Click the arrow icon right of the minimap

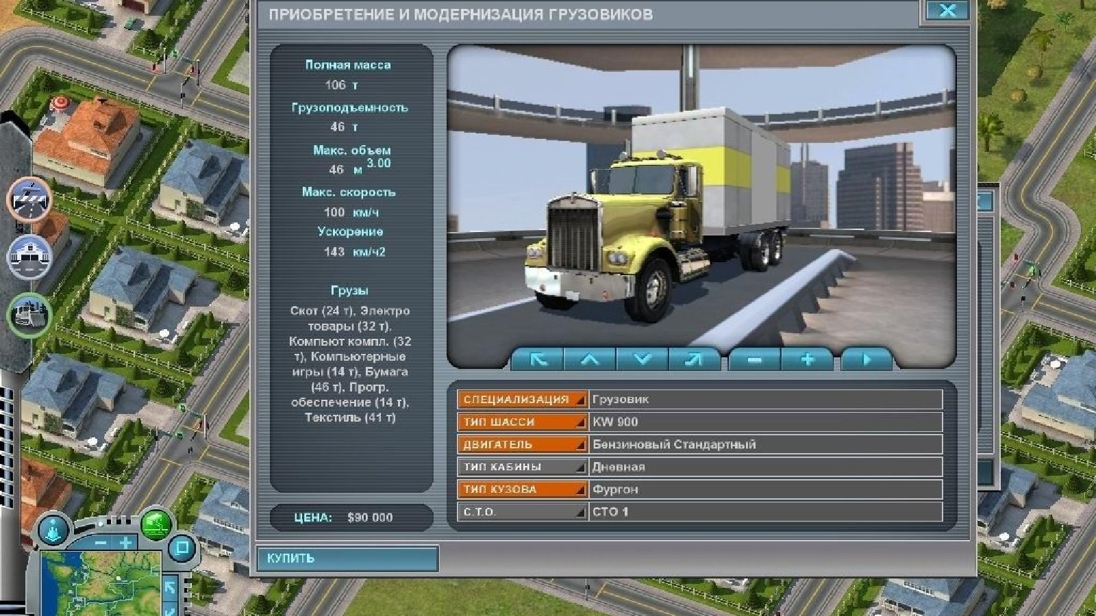point(170,587)
